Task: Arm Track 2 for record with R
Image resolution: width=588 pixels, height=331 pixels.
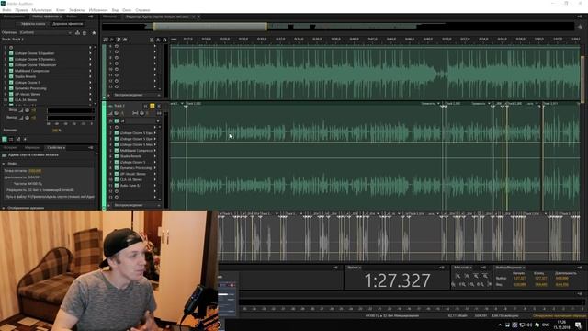Action: (x=158, y=107)
